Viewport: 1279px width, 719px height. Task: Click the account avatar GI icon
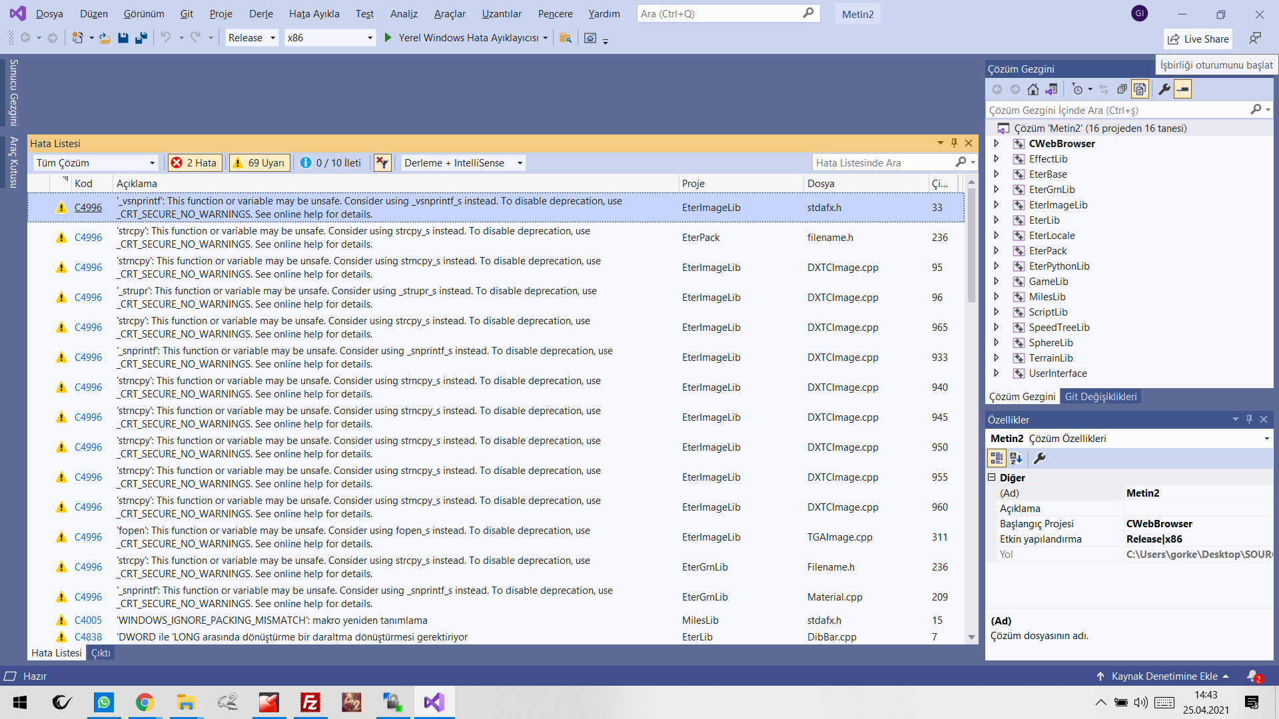click(1140, 13)
